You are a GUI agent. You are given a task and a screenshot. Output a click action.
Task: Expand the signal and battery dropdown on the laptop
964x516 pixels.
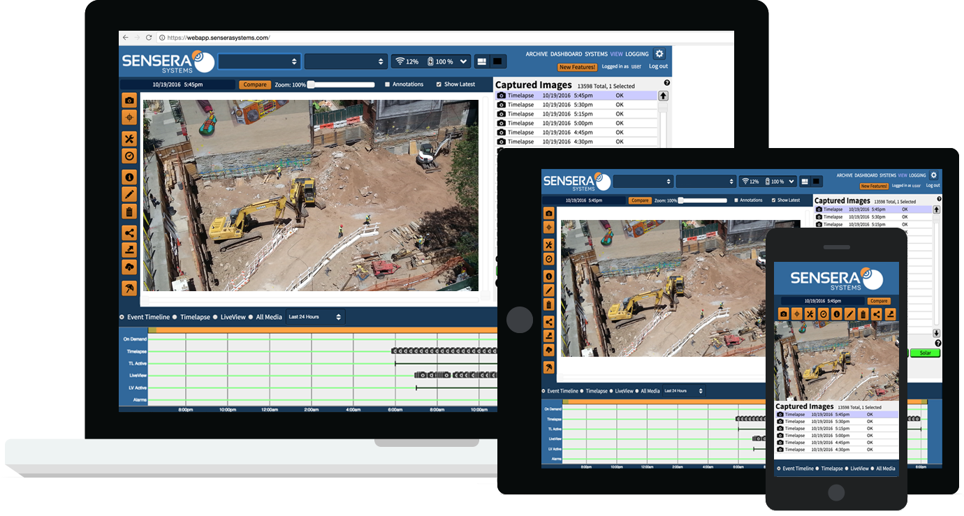pyautogui.click(x=431, y=61)
